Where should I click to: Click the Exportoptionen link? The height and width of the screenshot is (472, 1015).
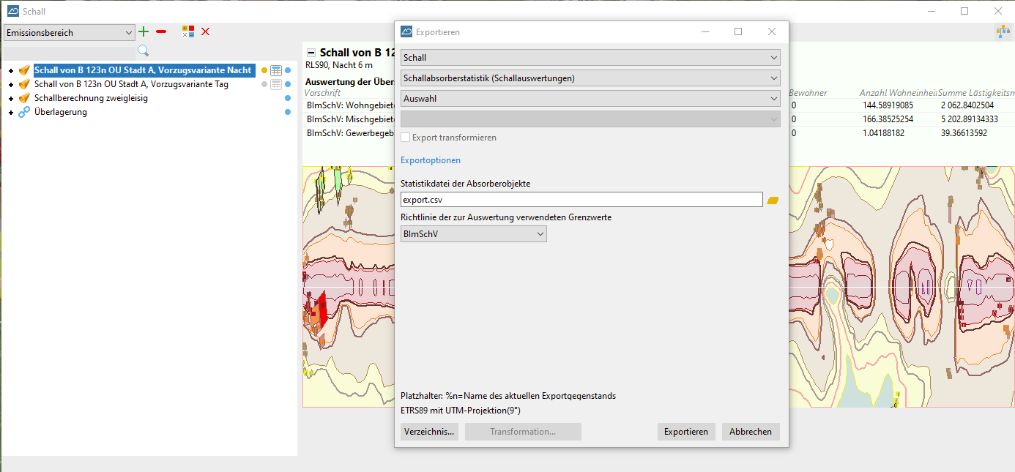pos(431,160)
